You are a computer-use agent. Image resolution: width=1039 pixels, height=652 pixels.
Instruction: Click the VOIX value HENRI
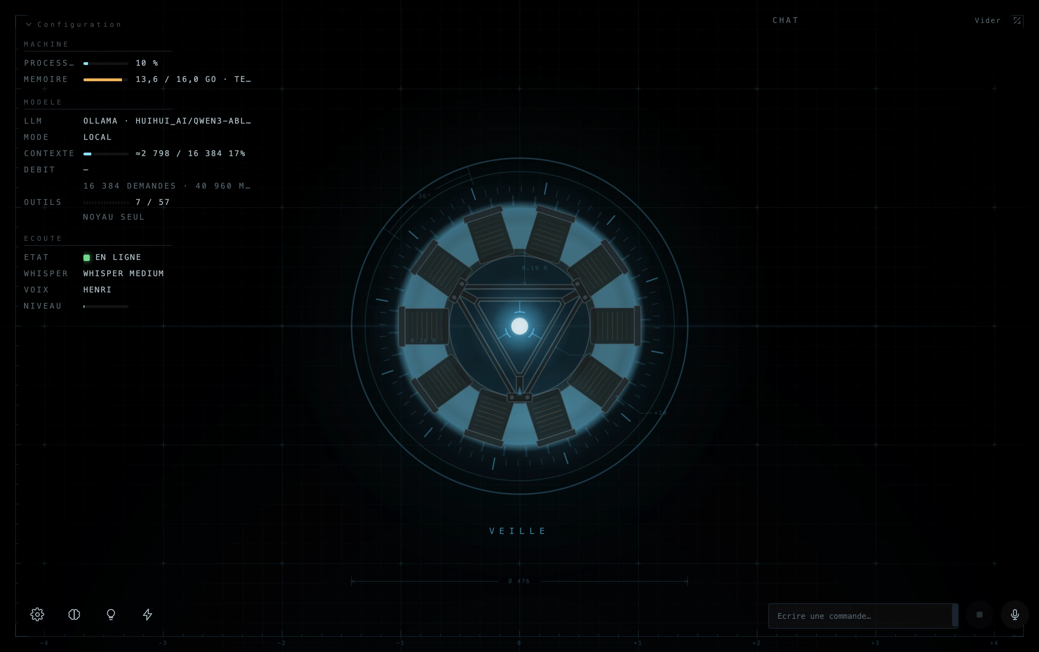pyautogui.click(x=98, y=290)
